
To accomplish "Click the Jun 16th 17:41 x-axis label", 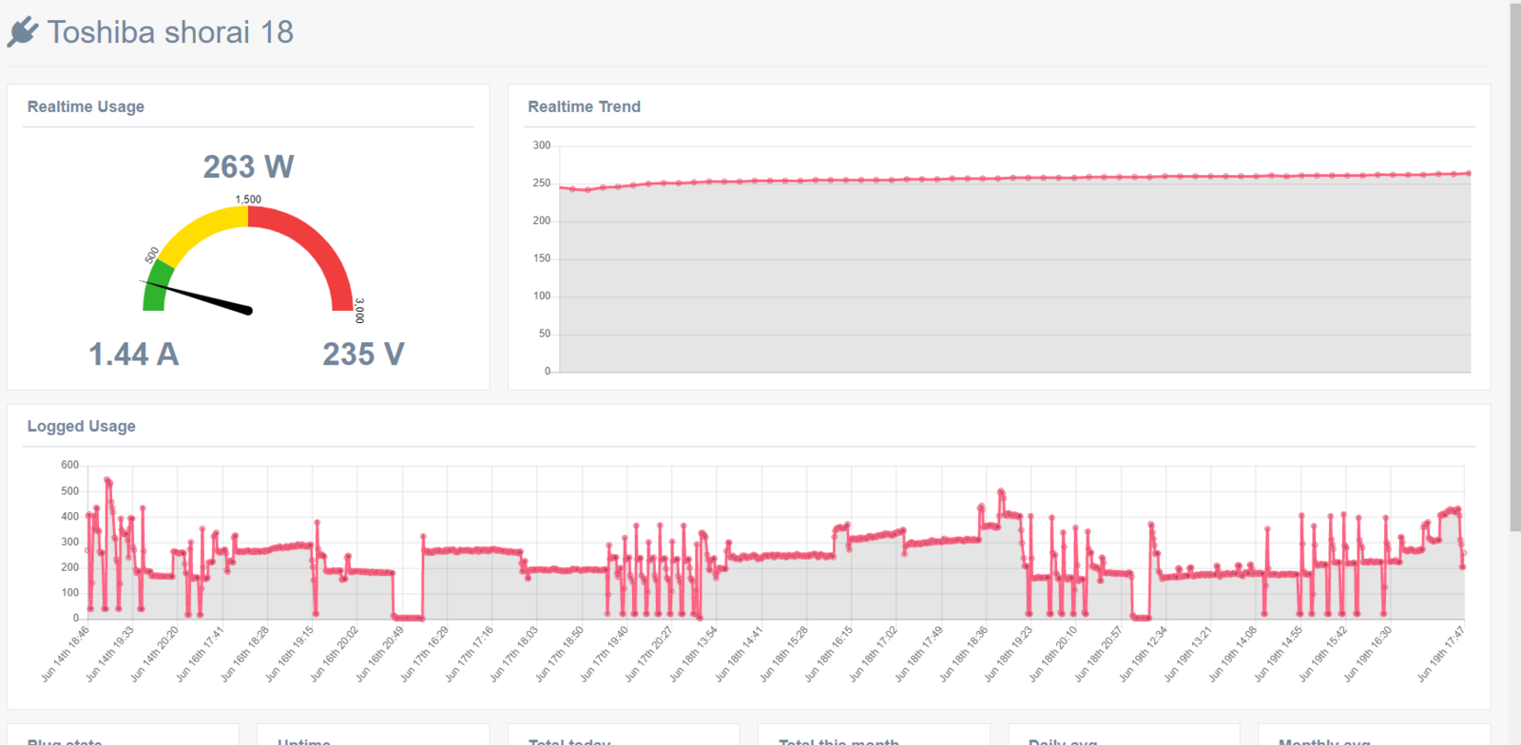I will click(x=201, y=654).
